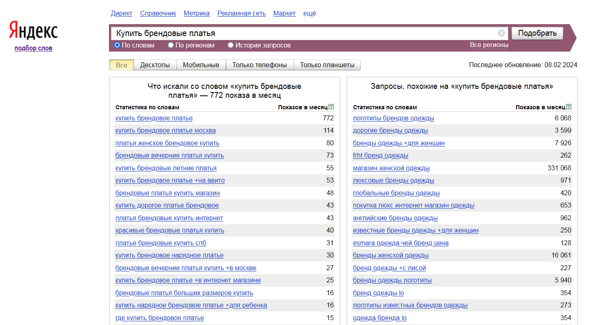Screen dimensions: 598x325
Task: Open query 'красивые брендовые платья купить'
Action: tap(170, 230)
